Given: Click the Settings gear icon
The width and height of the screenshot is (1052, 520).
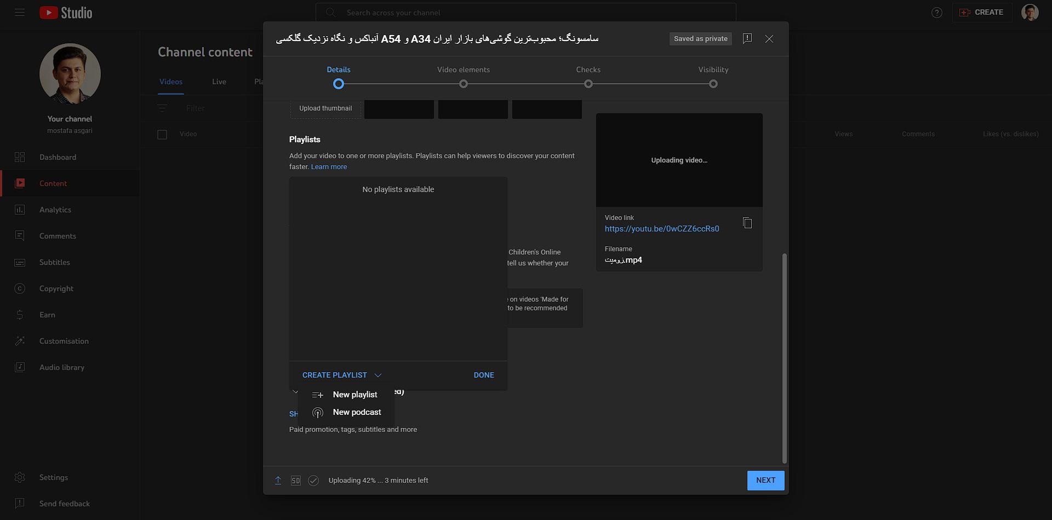Looking at the screenshot, I should (x=20, y=477).
